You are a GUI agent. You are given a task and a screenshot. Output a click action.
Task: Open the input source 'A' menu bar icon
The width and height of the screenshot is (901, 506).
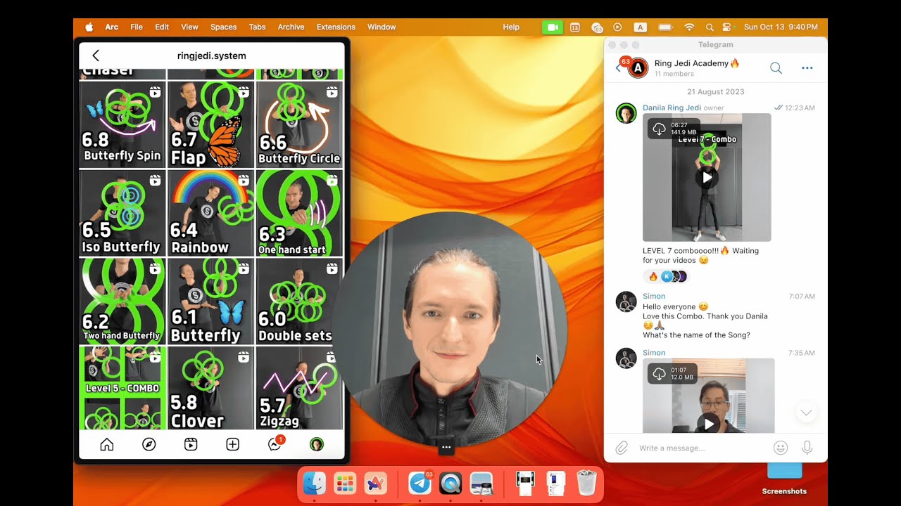(641, 27)
